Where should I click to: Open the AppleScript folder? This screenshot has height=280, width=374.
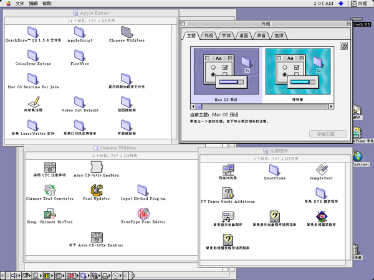(x=79, y=32)
